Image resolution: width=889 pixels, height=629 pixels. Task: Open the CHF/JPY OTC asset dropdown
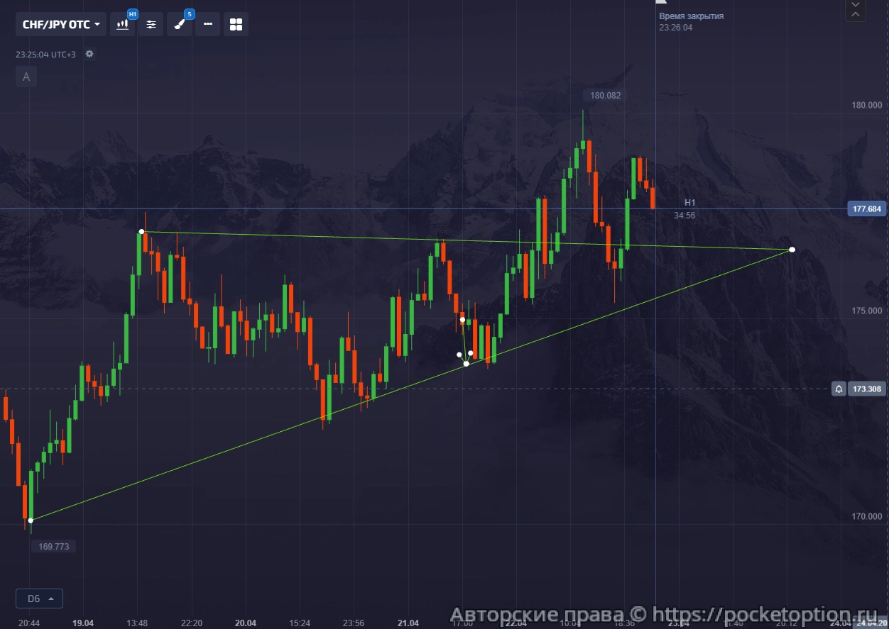pos(61,24)
